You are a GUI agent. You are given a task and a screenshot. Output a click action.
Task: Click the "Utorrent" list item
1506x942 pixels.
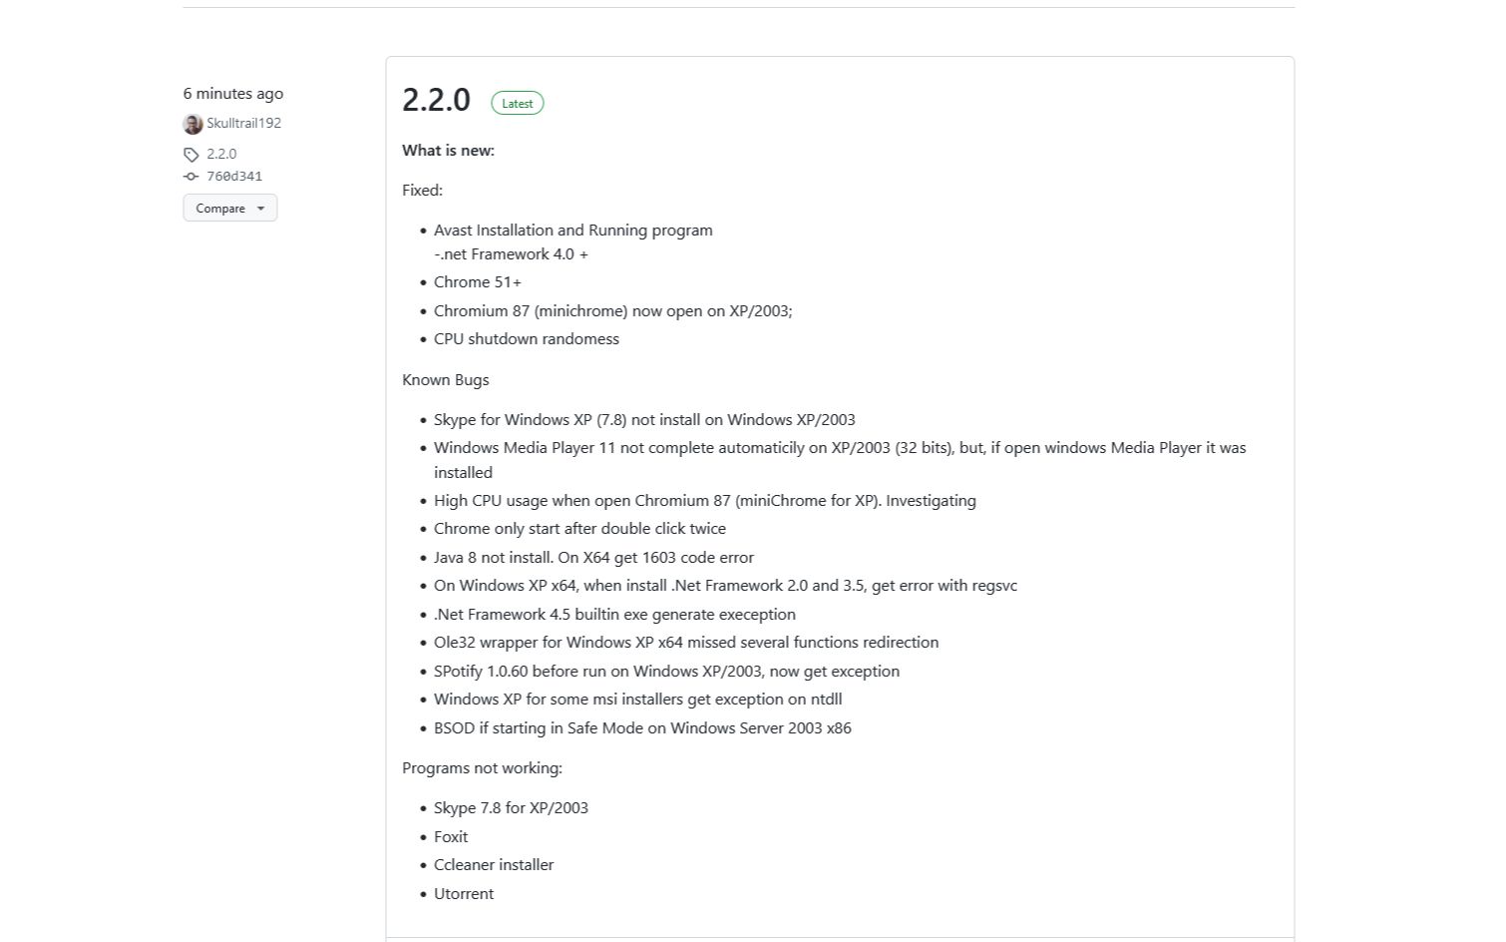click(x=464, y=894)
